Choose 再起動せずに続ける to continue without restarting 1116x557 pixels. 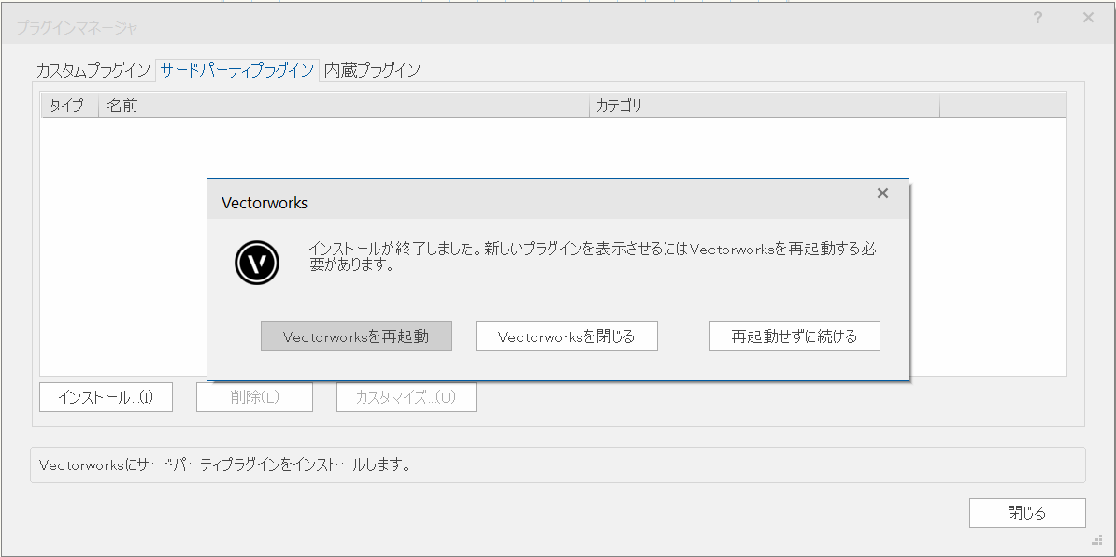tap(794, 336)
